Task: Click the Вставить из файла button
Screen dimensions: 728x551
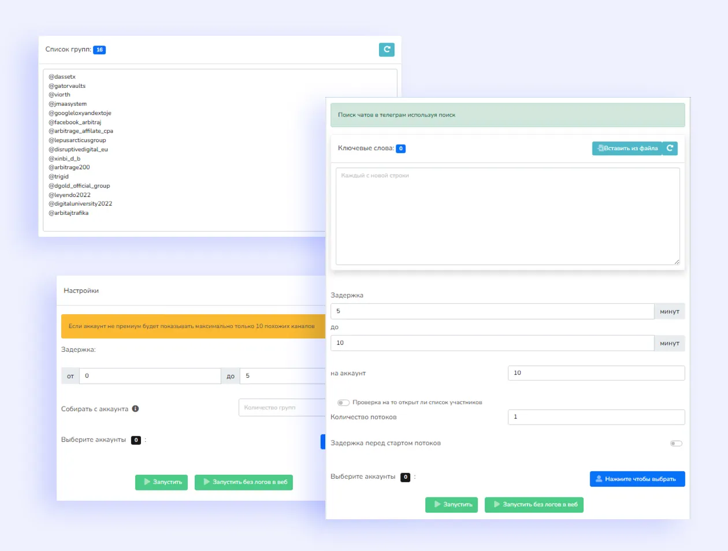Action: point(627,148)
